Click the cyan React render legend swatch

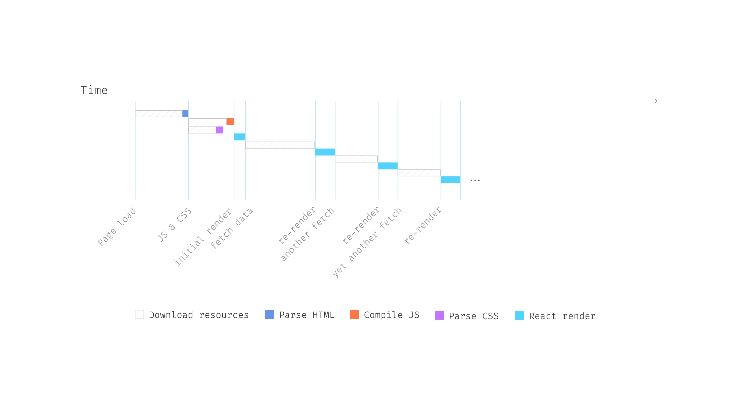tap(519, 316)
